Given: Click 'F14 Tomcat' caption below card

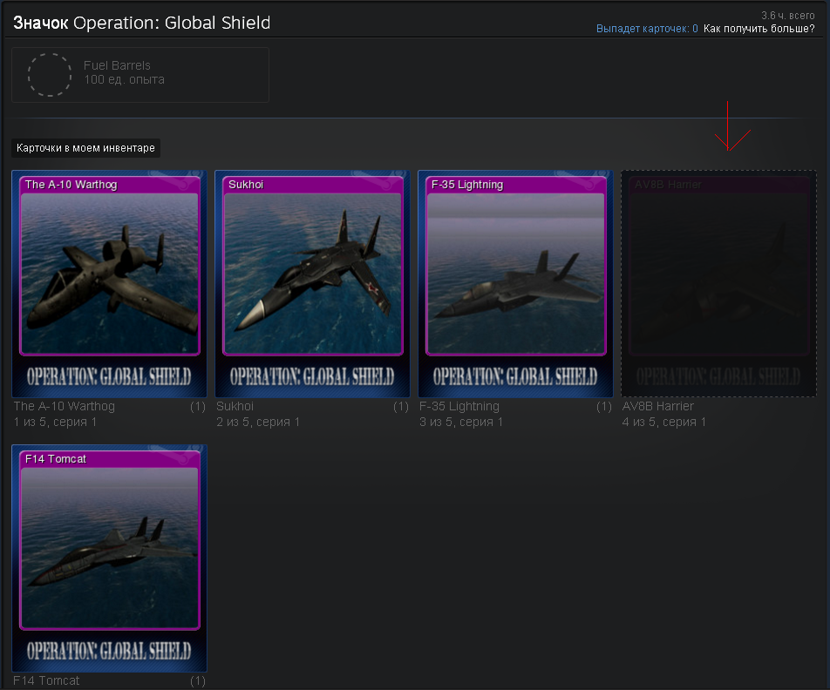Looking at the screenshot, I should pyautogui.click(x=46, y=680).
